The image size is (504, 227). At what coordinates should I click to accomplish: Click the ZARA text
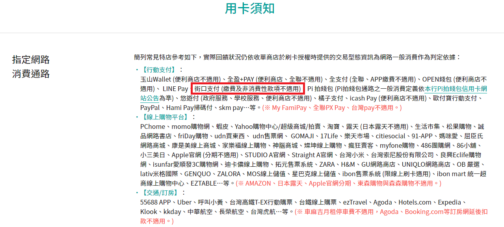point(327,164)
